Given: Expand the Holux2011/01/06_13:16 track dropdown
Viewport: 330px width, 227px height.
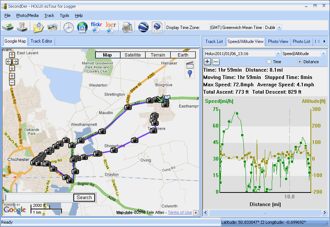Looking at the screenshot, I should pos(278,54).
